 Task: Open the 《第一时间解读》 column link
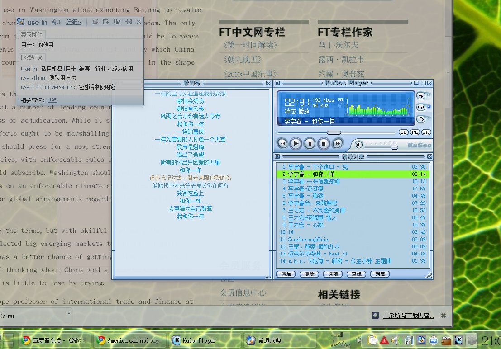(250, 45)
